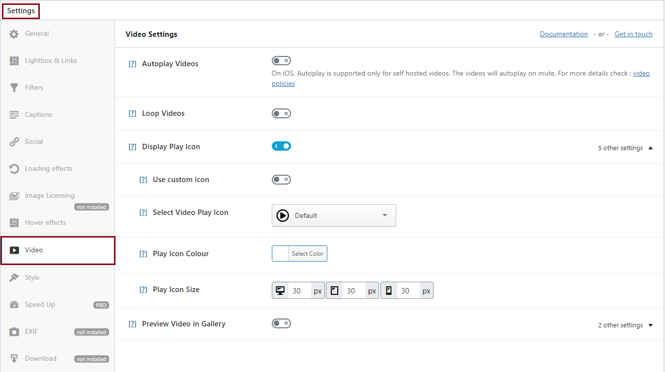
Task: Click the Social link chain icon
Action: [x=14, y=142]
